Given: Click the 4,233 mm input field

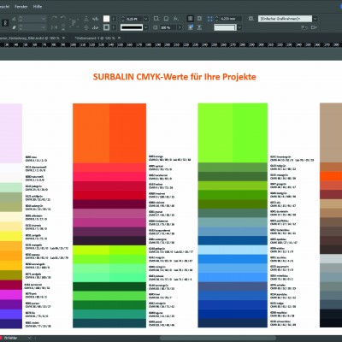Looking at the screenshot, I should coord(231,19).
